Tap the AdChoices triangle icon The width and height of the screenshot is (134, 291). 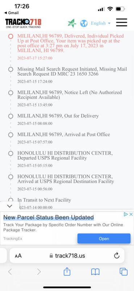click(126, 214)
